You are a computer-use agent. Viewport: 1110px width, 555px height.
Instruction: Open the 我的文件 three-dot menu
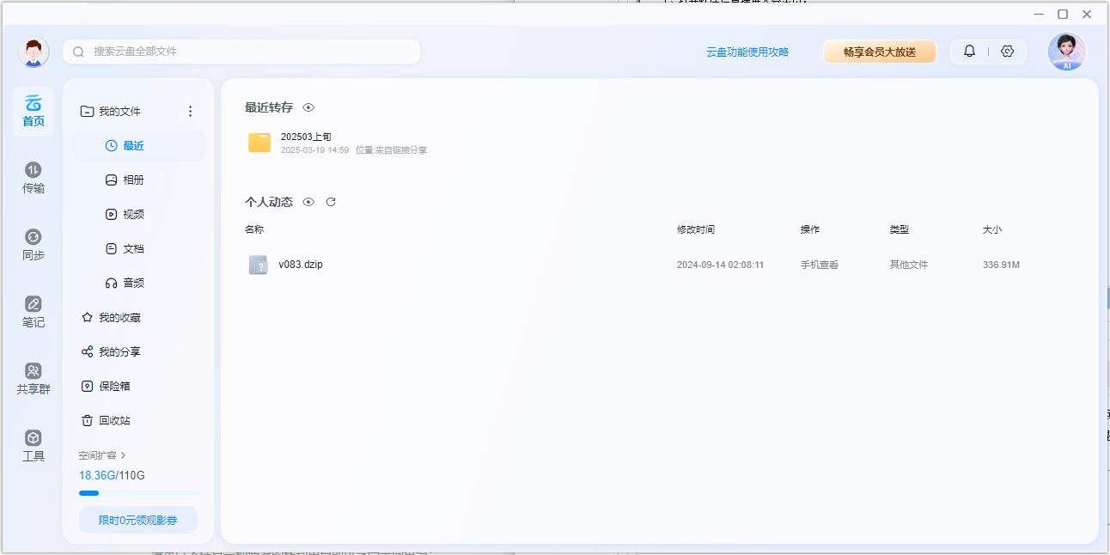click(x=190, y=112)
